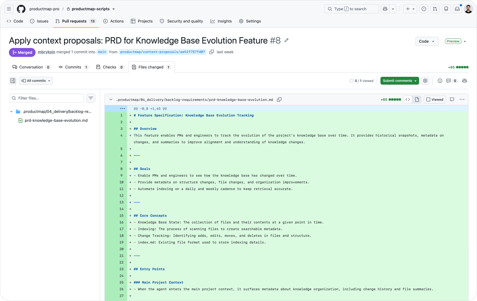This screenshot has height=301, width=477.
Task: Open the Code dropdown button
Action: point(427,41)
